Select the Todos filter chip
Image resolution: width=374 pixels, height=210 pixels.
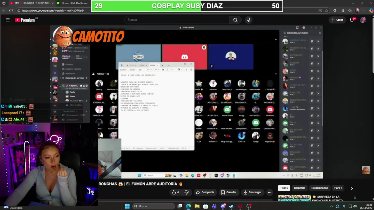284,188
